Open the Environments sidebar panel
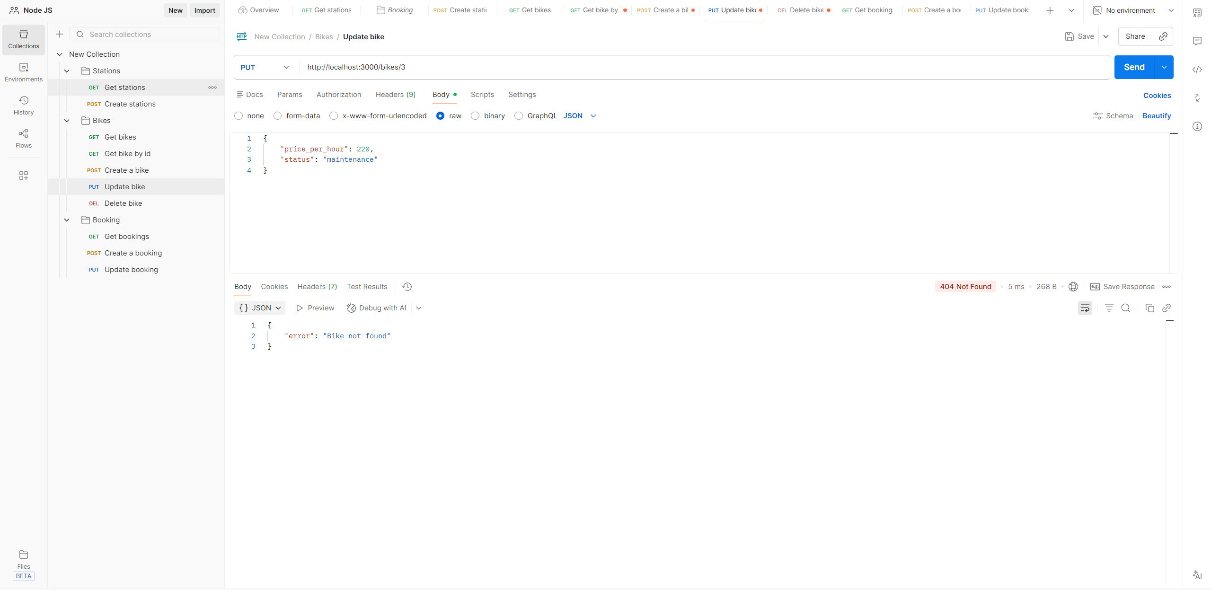The height and width of the screenshot is (590, 1211). point(24,72)
